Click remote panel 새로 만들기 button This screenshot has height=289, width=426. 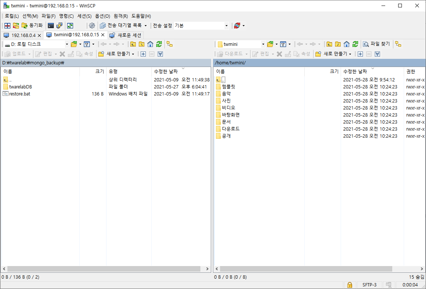(x=332, y=54)
